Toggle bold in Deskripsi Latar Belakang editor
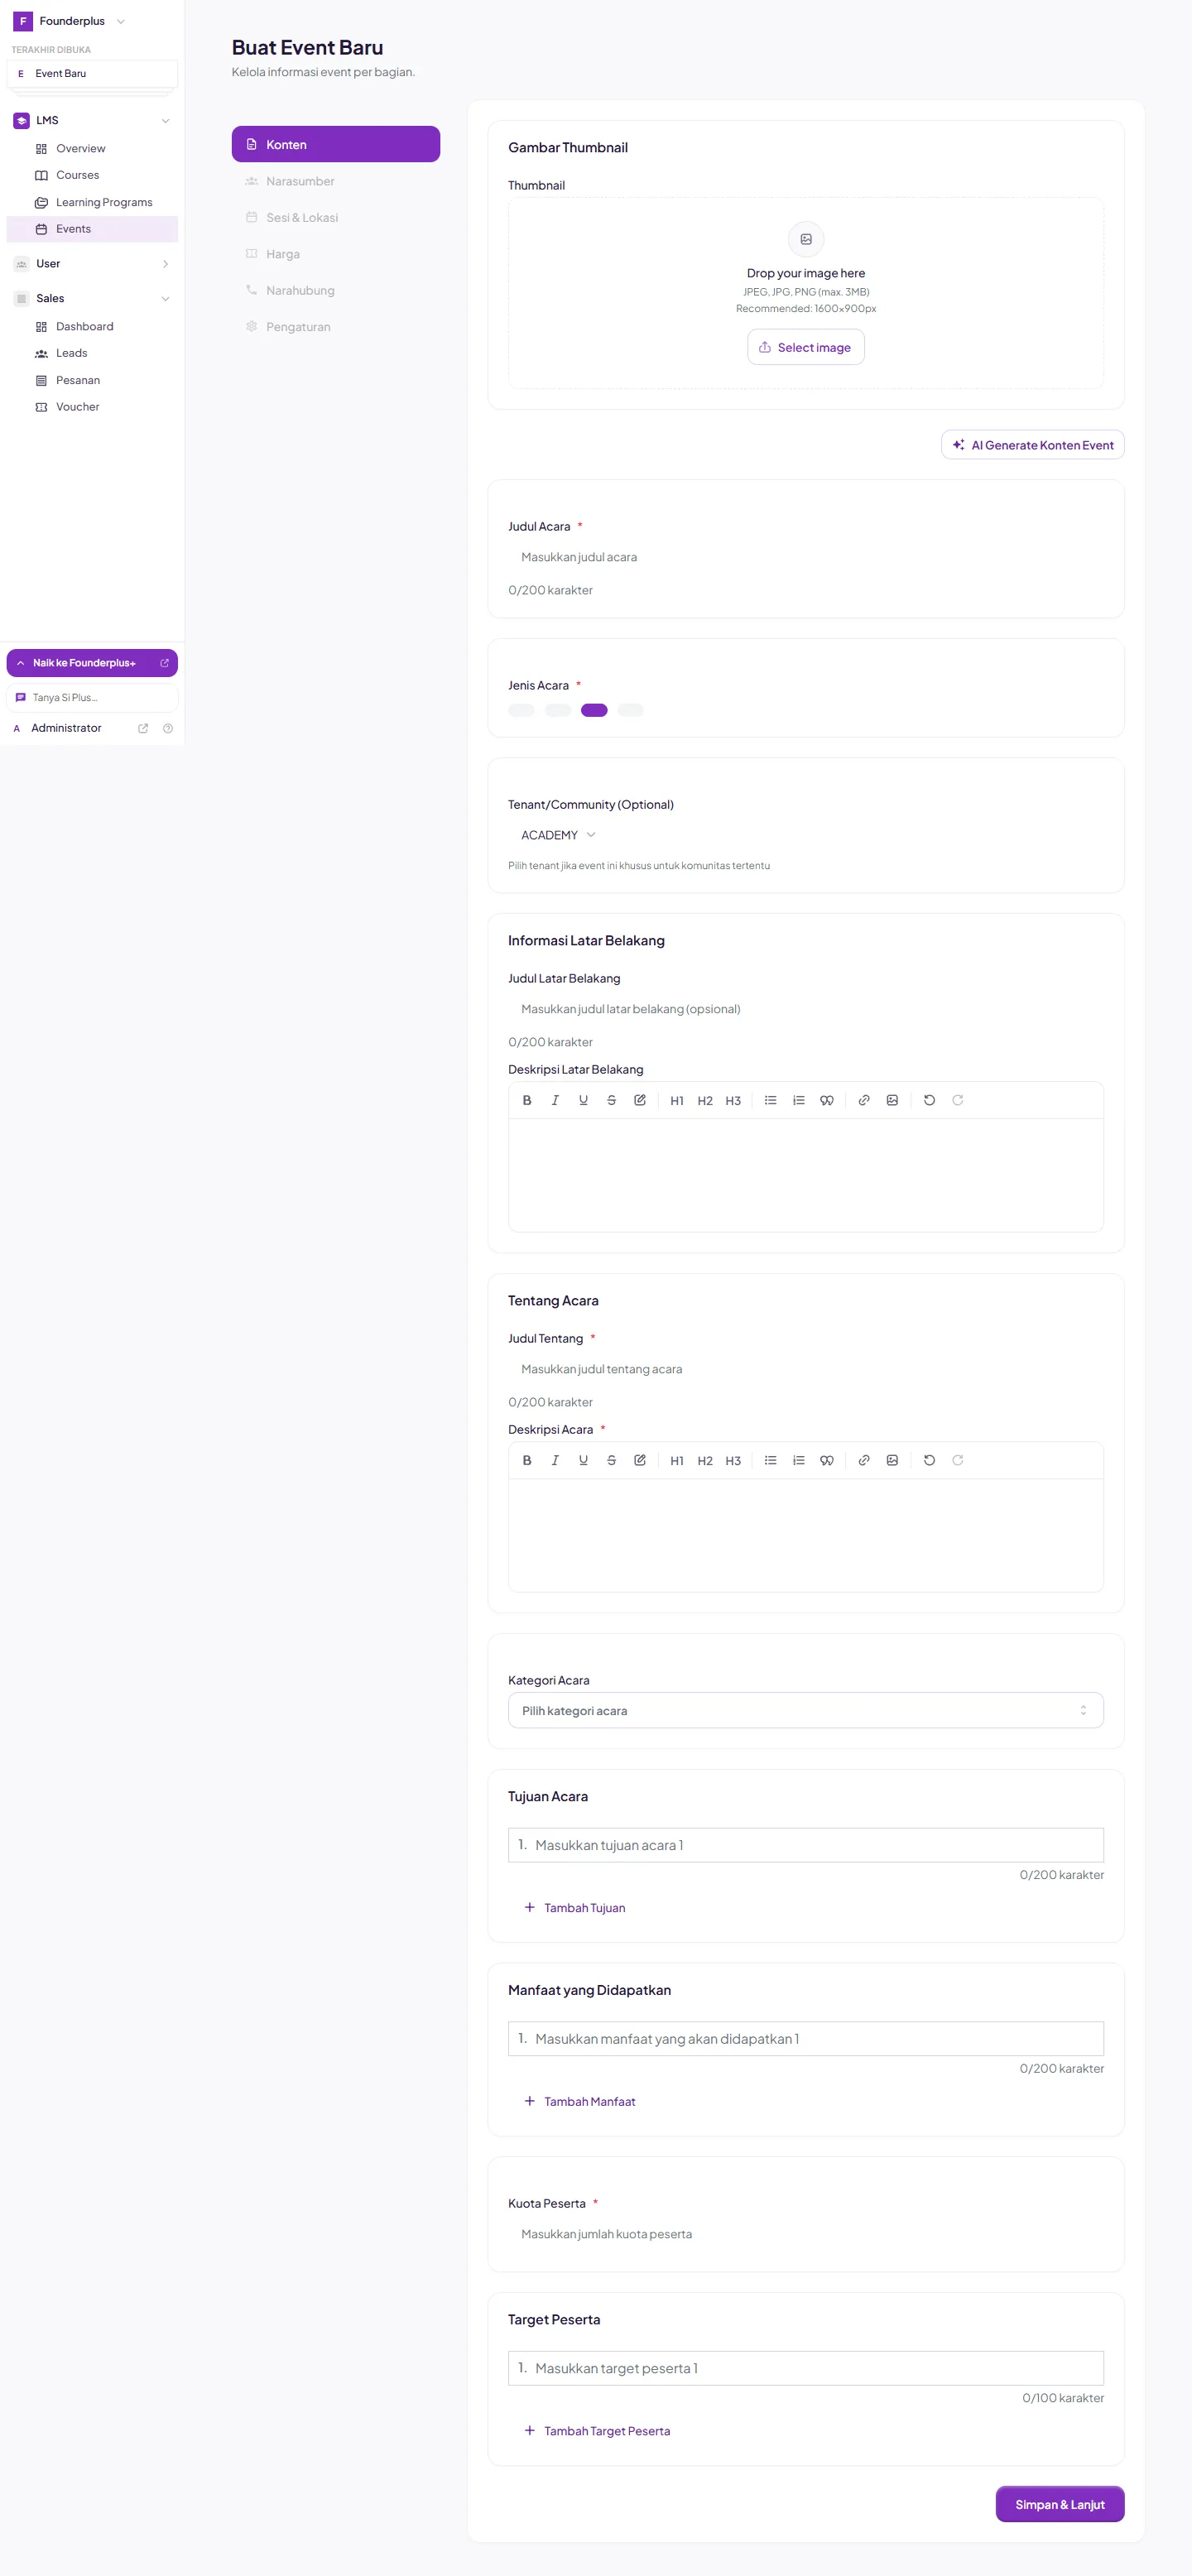Viewport: 1192px width, 2576px height. tap(527, 1100)
